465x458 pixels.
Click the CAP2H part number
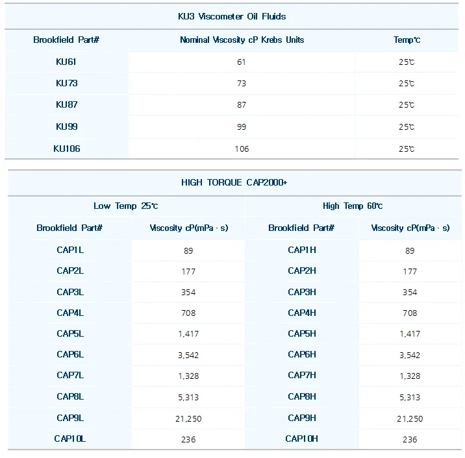[302, 271]
